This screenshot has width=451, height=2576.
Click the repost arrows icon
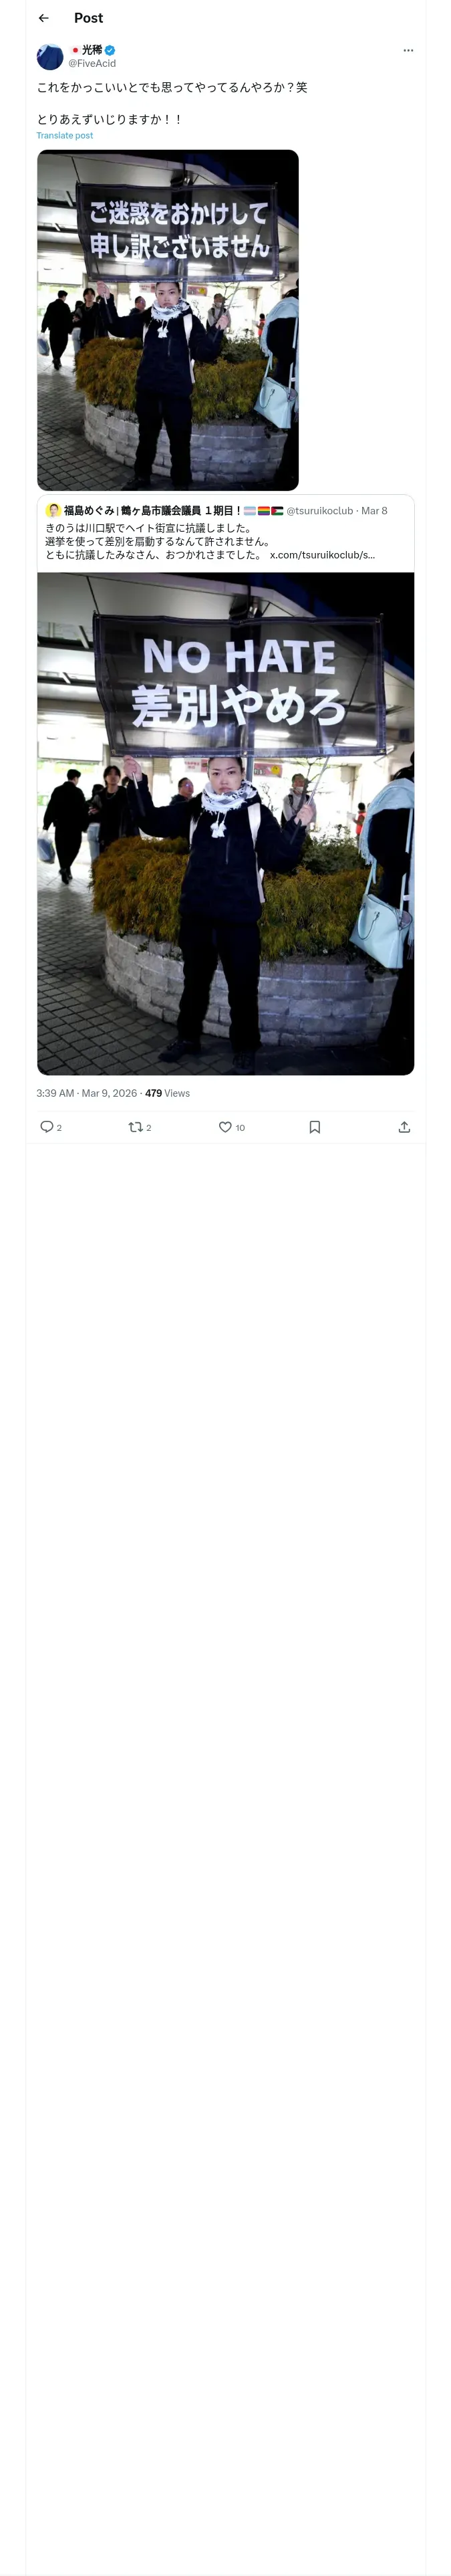(135, 1127)
